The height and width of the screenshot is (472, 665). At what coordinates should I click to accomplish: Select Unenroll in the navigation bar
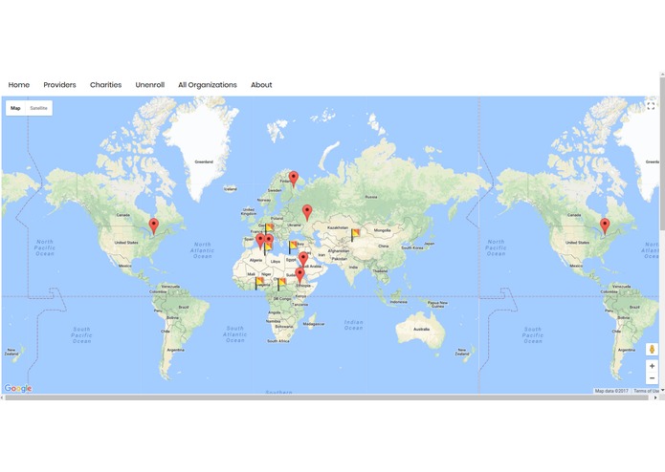(x=149, y=85)
